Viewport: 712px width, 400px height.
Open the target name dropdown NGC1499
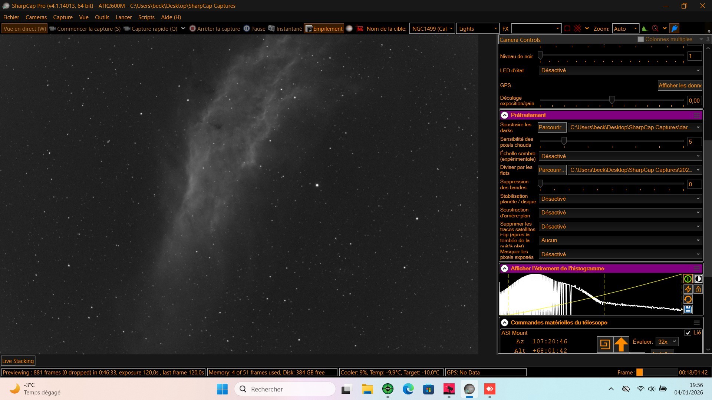(432, 29)
